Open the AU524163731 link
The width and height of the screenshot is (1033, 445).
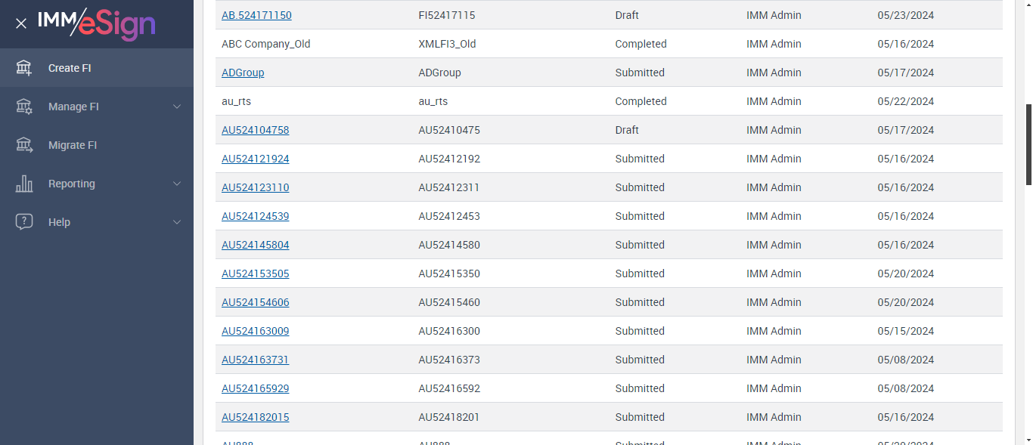click(255, 360)
